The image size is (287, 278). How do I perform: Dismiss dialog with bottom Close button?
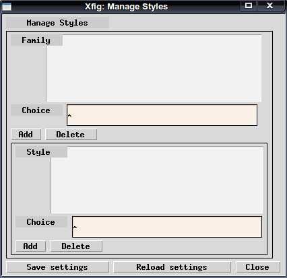[x=258, y=267]
